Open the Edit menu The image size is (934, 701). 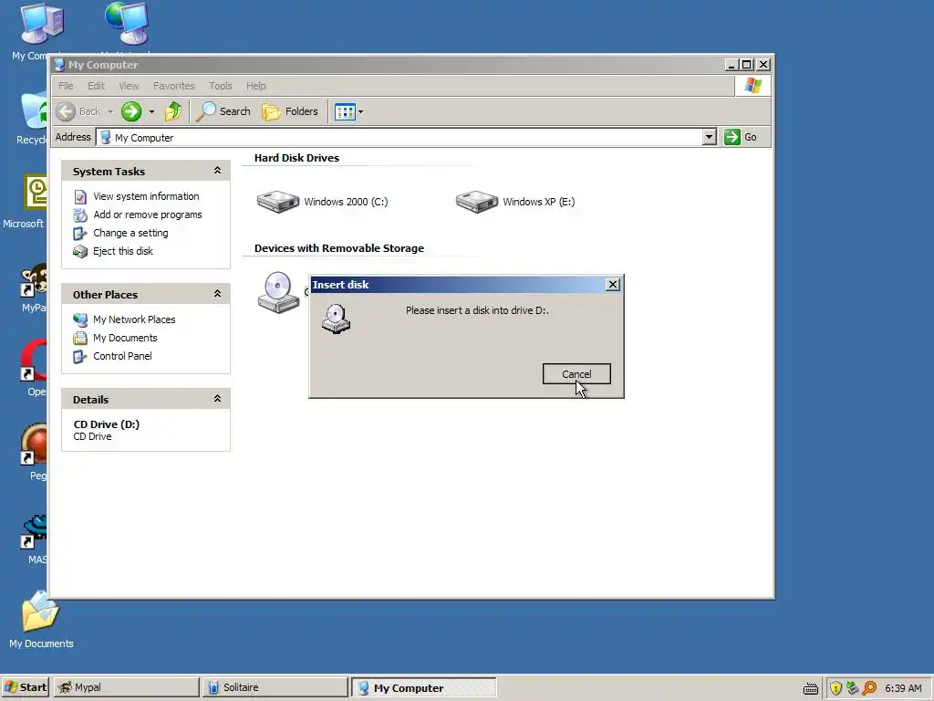click(96, 86)
